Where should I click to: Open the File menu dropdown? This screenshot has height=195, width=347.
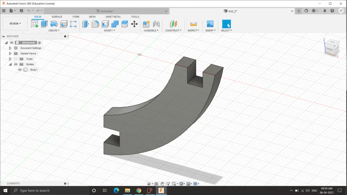(x=13, y=11)
